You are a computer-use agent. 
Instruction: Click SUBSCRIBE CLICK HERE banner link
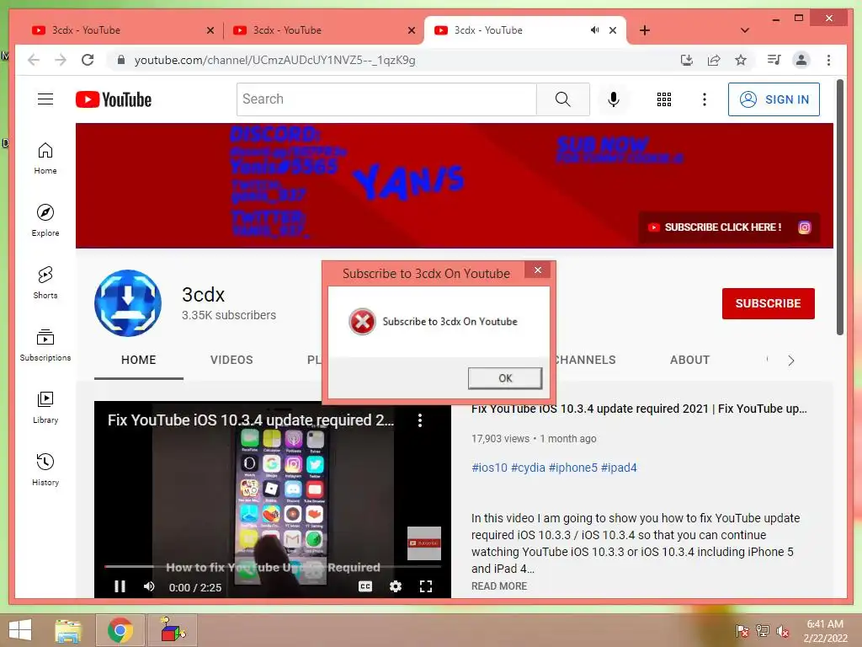(716, 227)
